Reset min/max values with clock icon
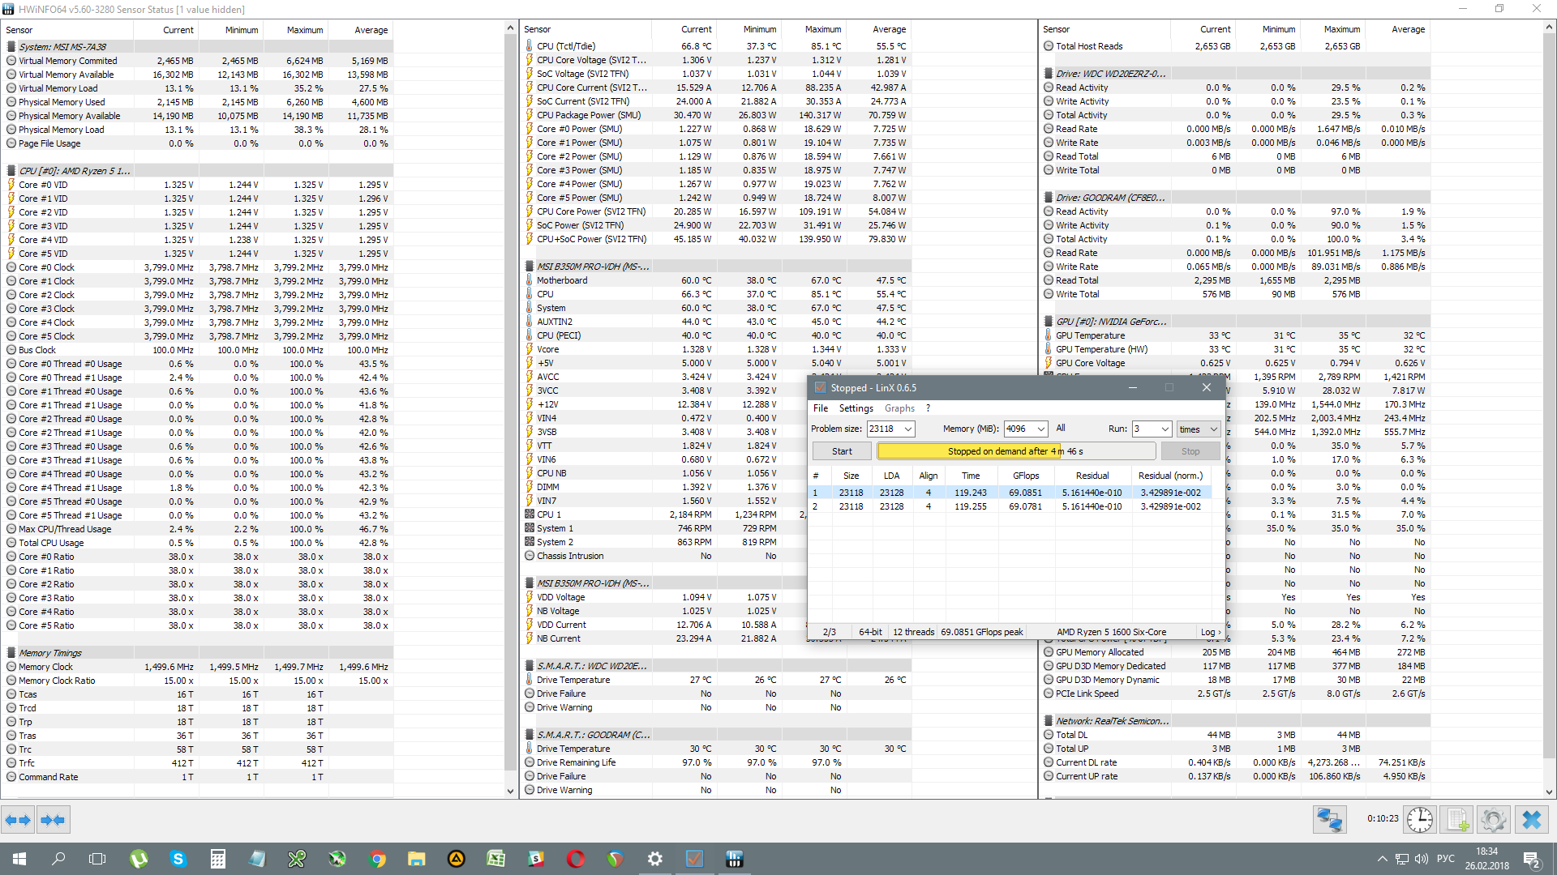1557x875 pixels. pos(1419,820)
